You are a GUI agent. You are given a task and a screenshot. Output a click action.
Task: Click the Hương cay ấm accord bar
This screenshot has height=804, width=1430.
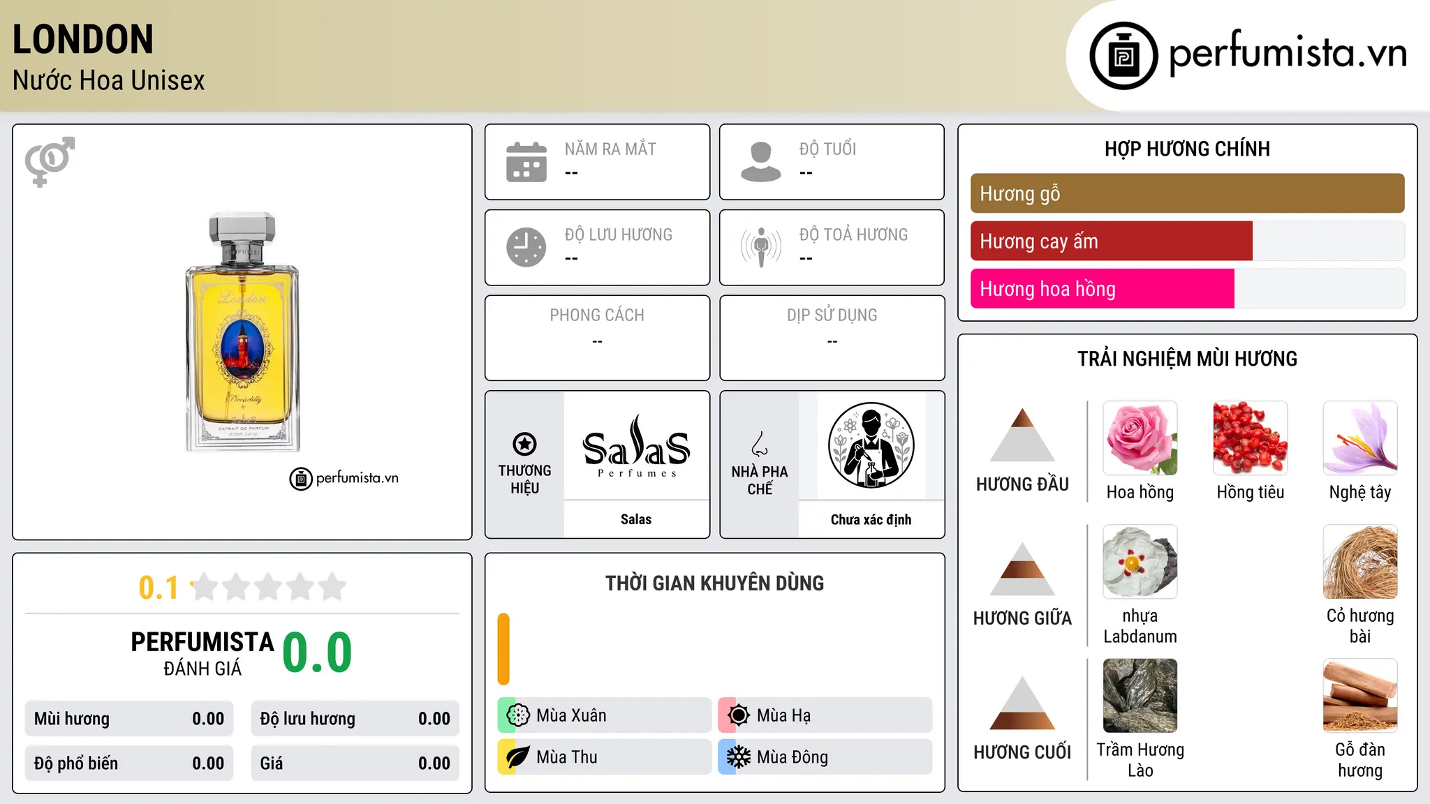(x=1187, y=241)
